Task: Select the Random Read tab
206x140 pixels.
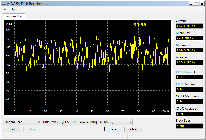Action: (14, 16)
